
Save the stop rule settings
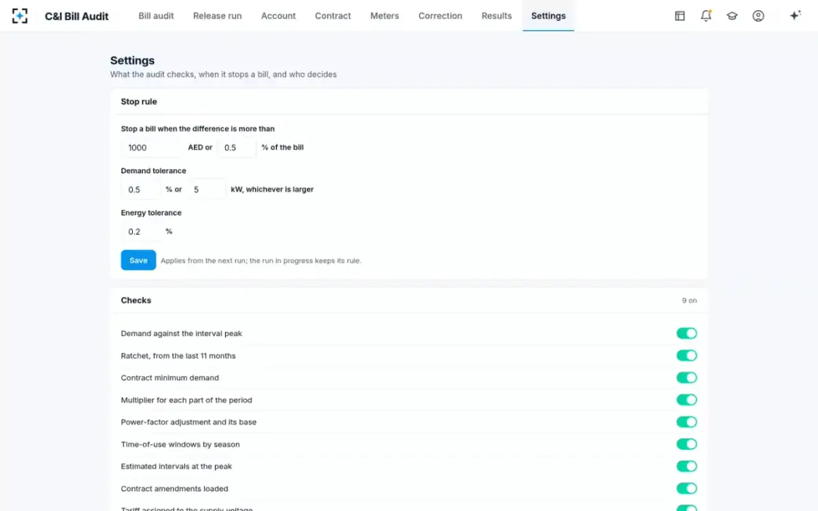138,260
